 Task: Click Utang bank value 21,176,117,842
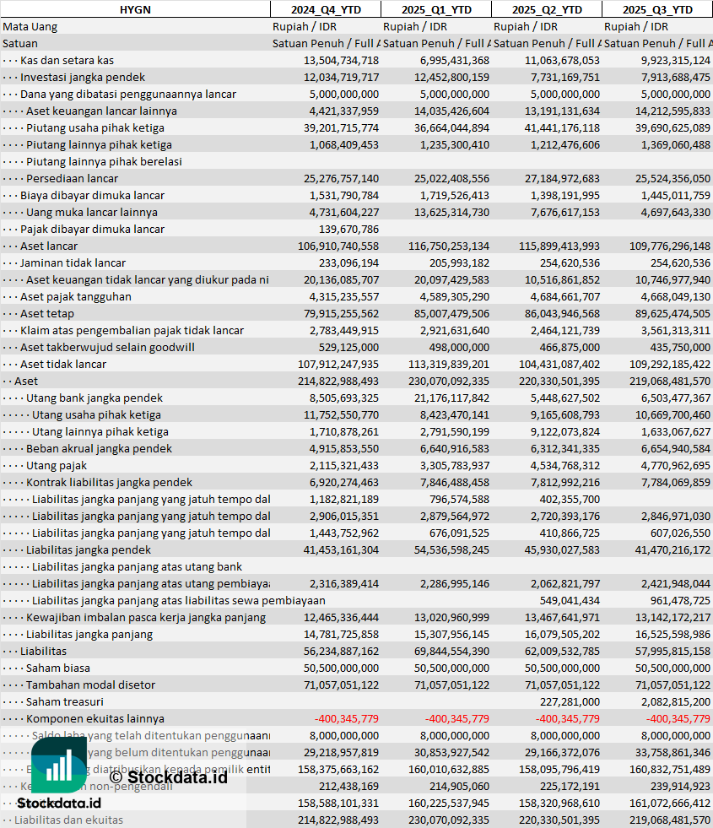click(x=451, y=398)
